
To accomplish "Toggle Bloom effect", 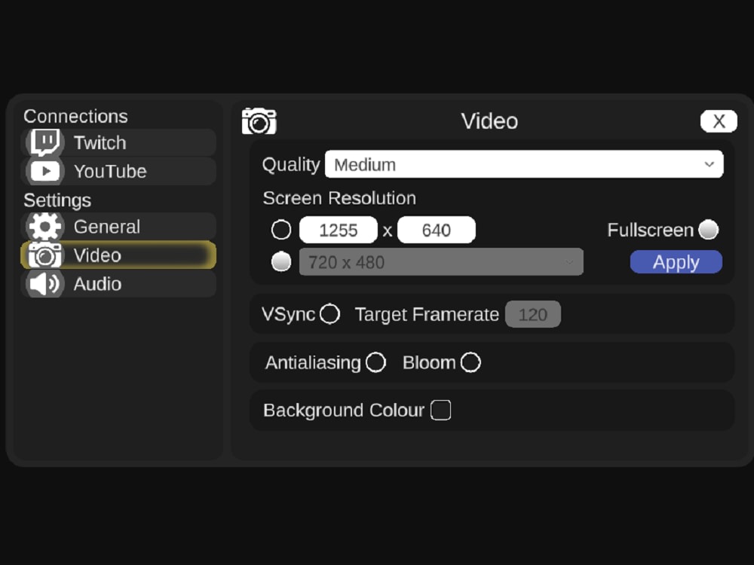I will (x=470, y=362).
